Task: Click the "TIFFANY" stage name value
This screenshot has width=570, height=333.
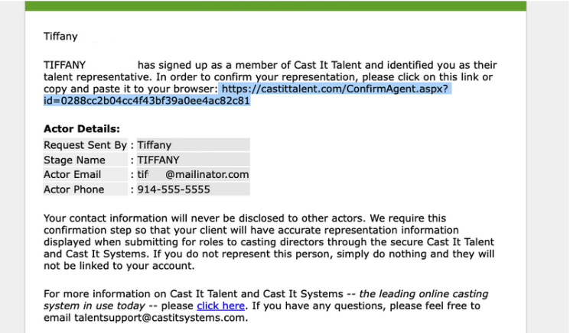Action: [x=158, y=160]
